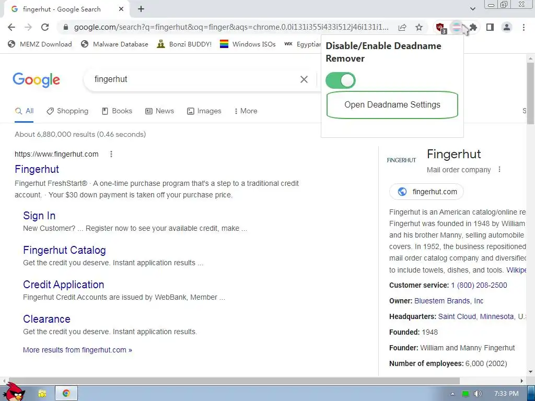Screen dimensions: 535x401
Task: Click the Google logo
Action: coord(36,80)
